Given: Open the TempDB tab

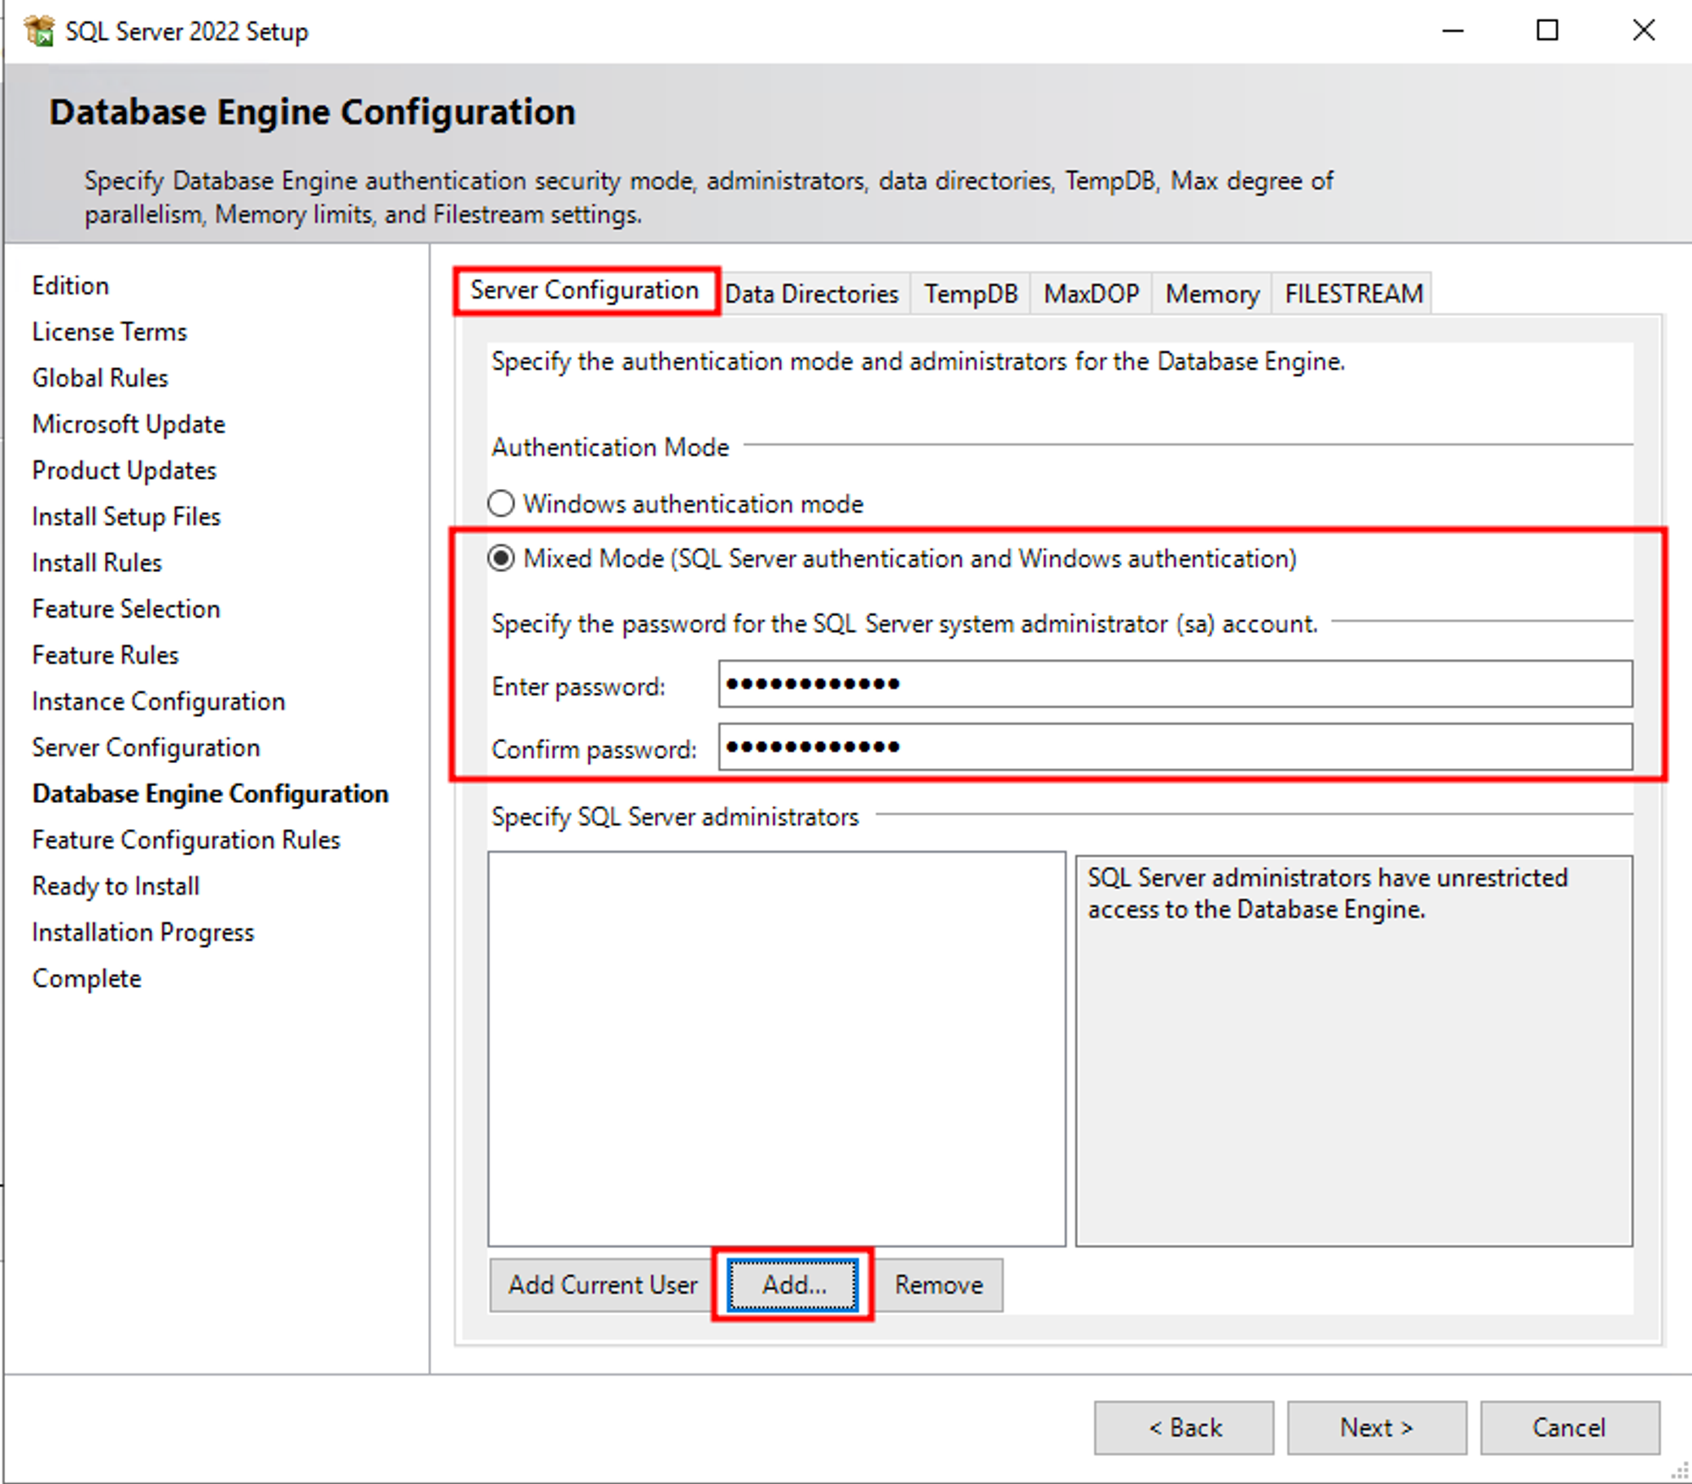Looking at the screenshot, I should pos(970,294).
